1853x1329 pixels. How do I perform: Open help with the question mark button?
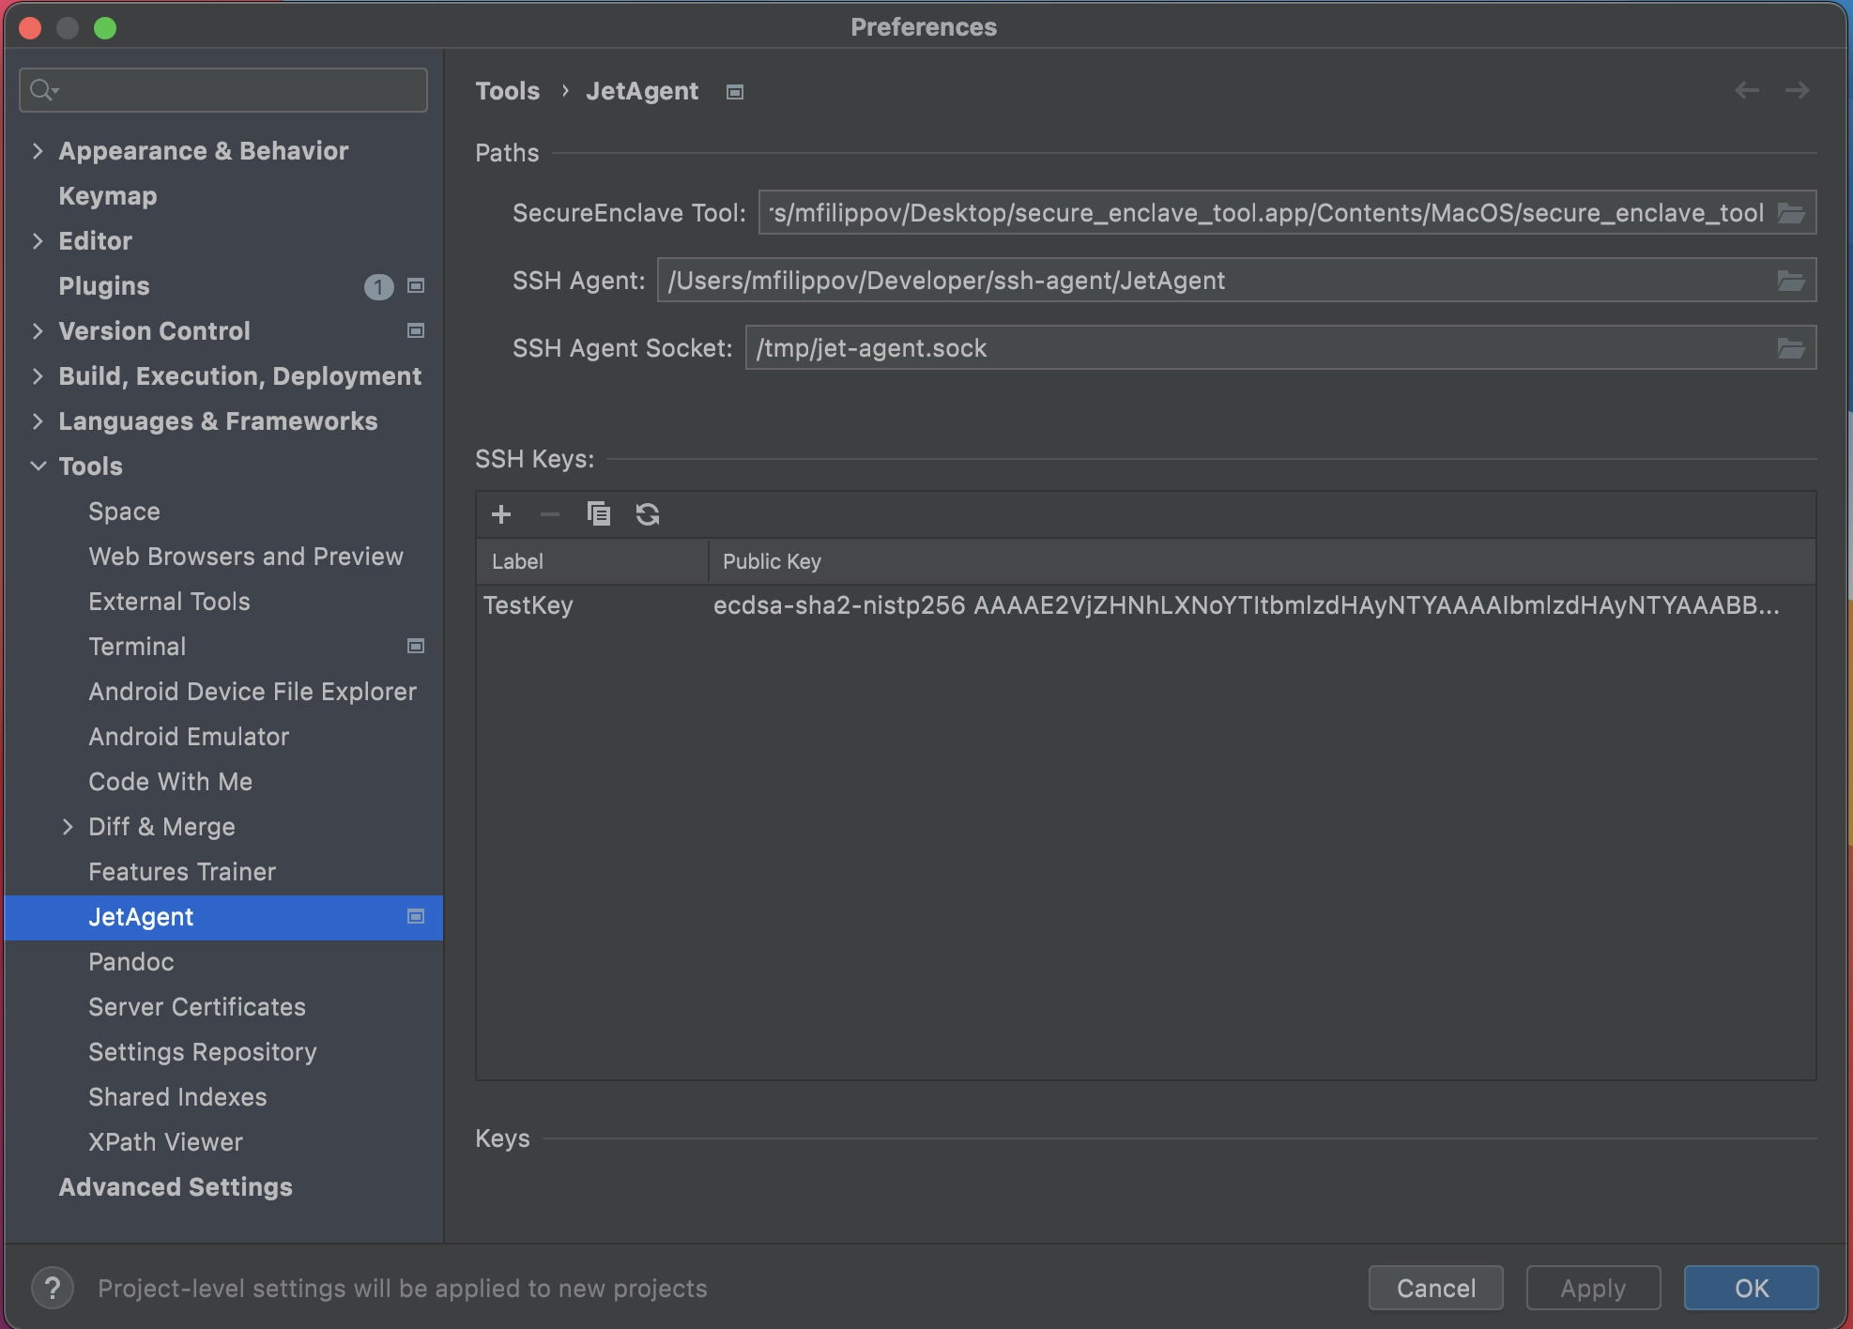point(53,1288)
